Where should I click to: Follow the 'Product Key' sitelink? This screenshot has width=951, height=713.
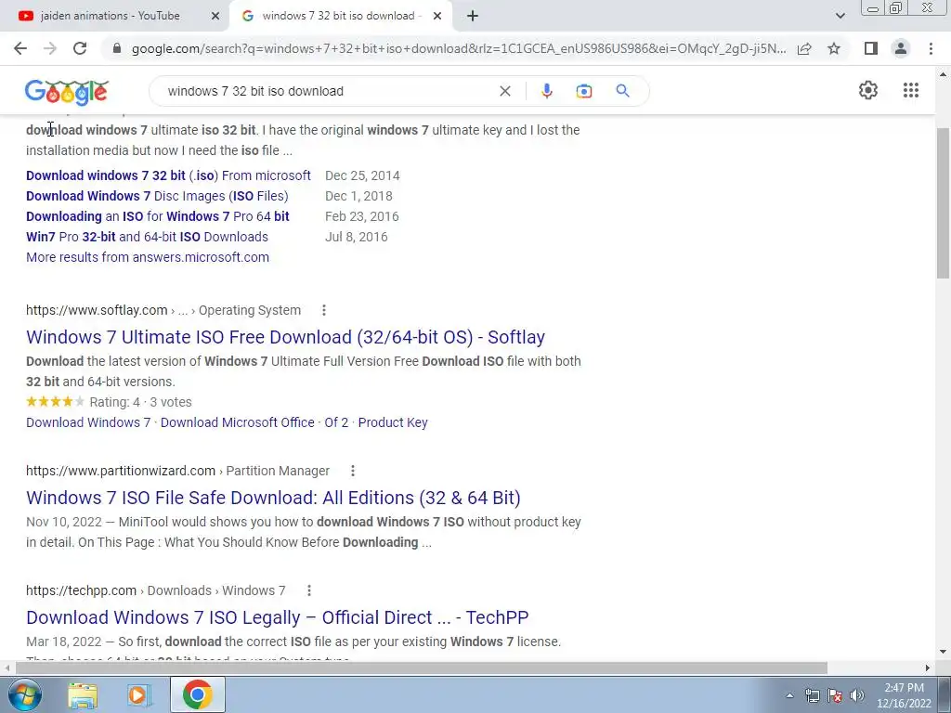(393, 422)
